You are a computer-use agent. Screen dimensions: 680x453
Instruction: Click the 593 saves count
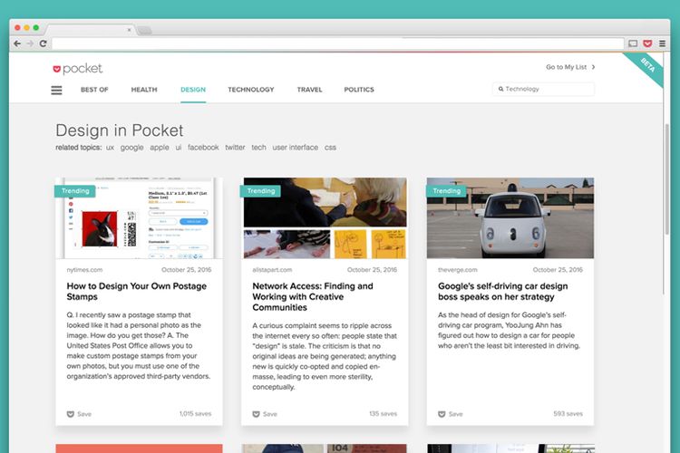click(568, 414)
